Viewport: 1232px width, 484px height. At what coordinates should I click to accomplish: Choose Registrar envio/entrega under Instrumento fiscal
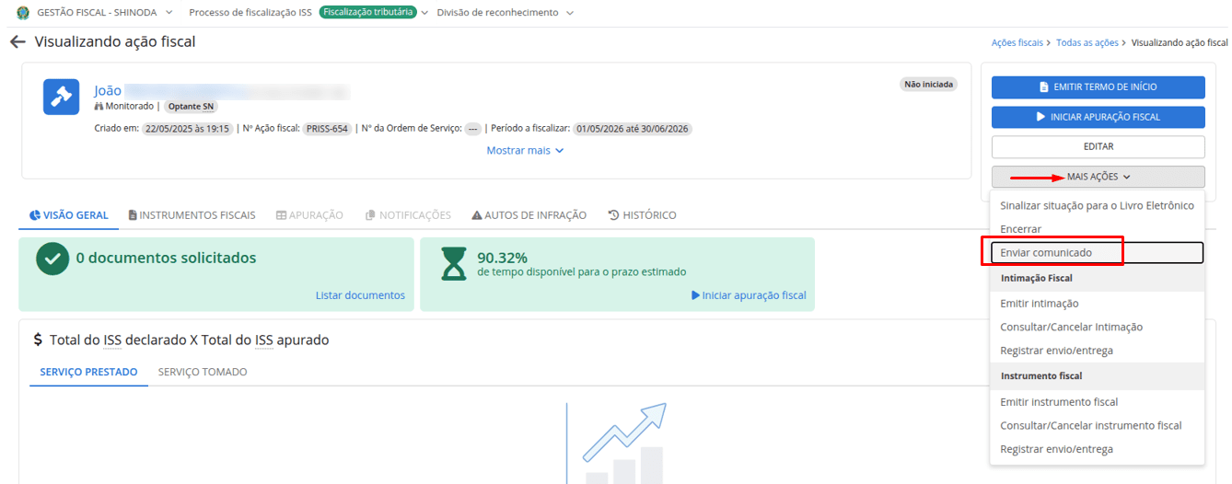(1097, 449)
